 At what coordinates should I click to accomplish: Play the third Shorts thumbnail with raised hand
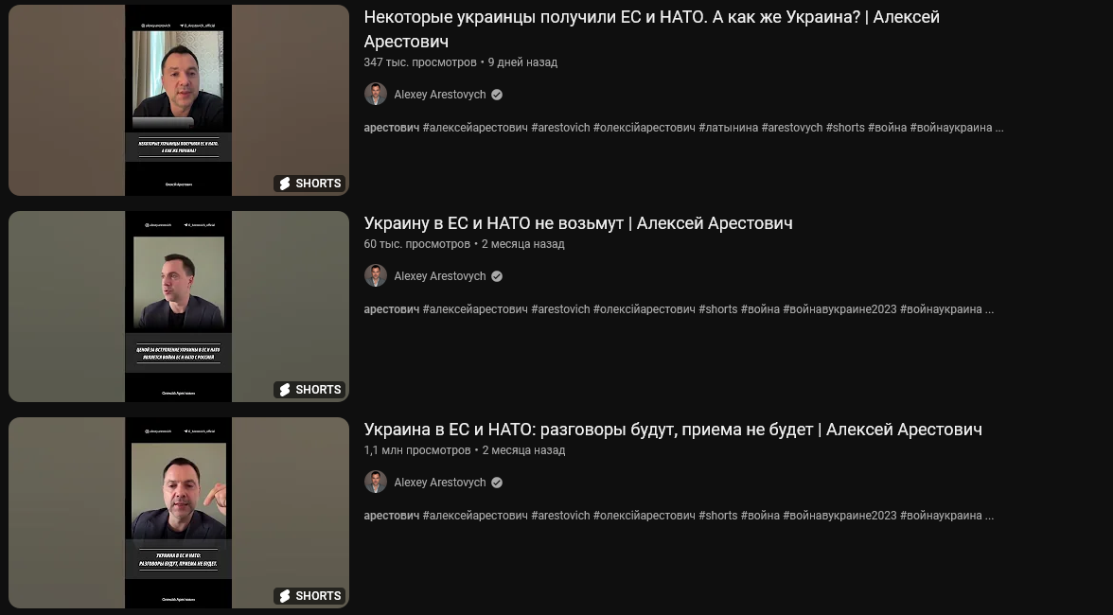[x=179, y=513]
